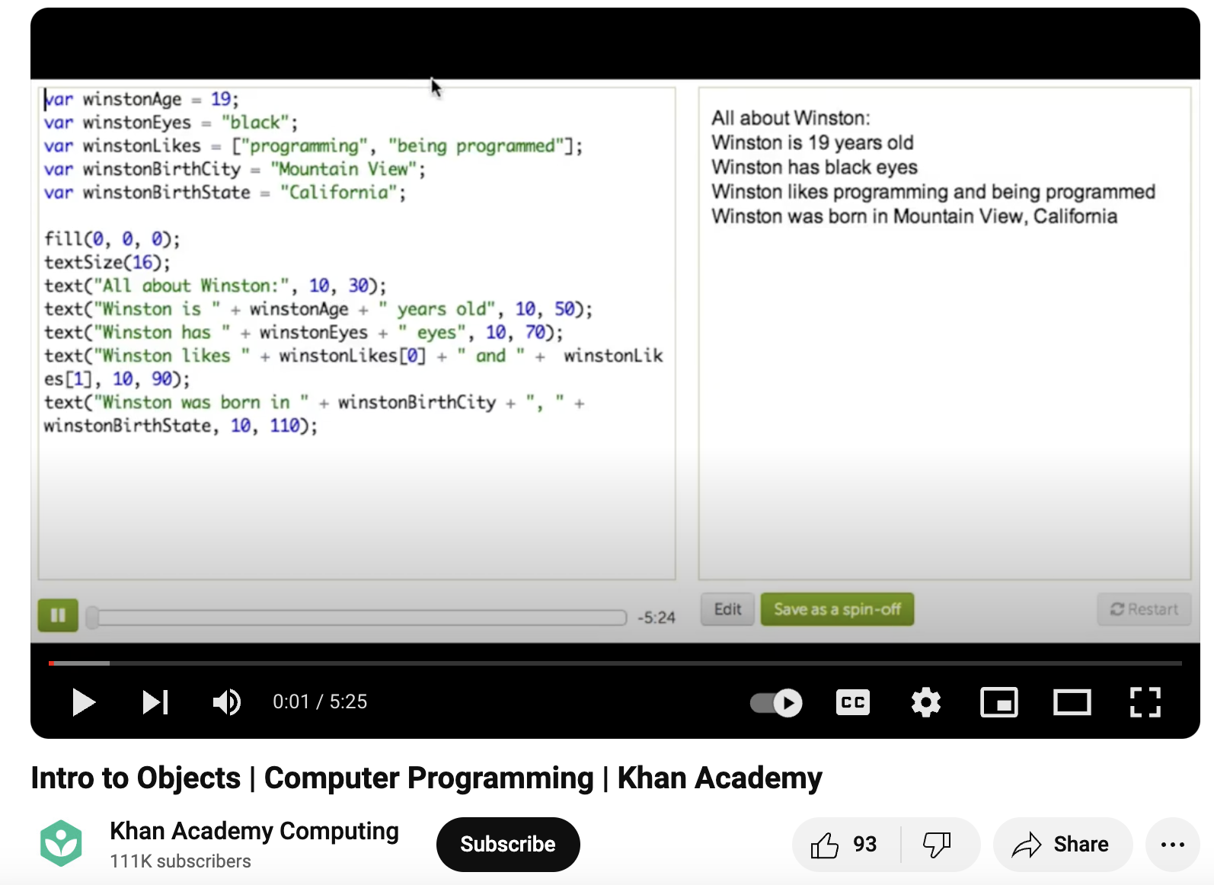Click the winstonBirthState code line
Screen dimensions: 1214x885
[x=225, y=193]
